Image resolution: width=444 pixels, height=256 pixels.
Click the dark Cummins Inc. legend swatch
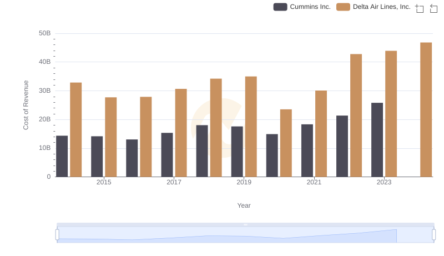[280, 7]
